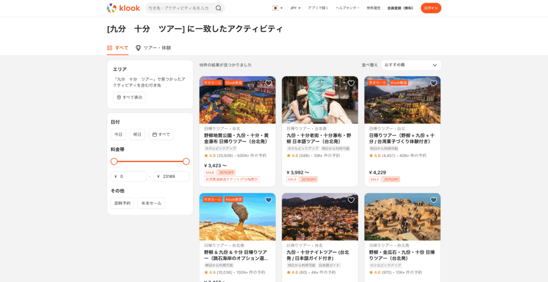Heart the 野柳・金瓜石 tour card
This screenshot has height=282, width=548.
pyautogui.click(x=433, y=200)
